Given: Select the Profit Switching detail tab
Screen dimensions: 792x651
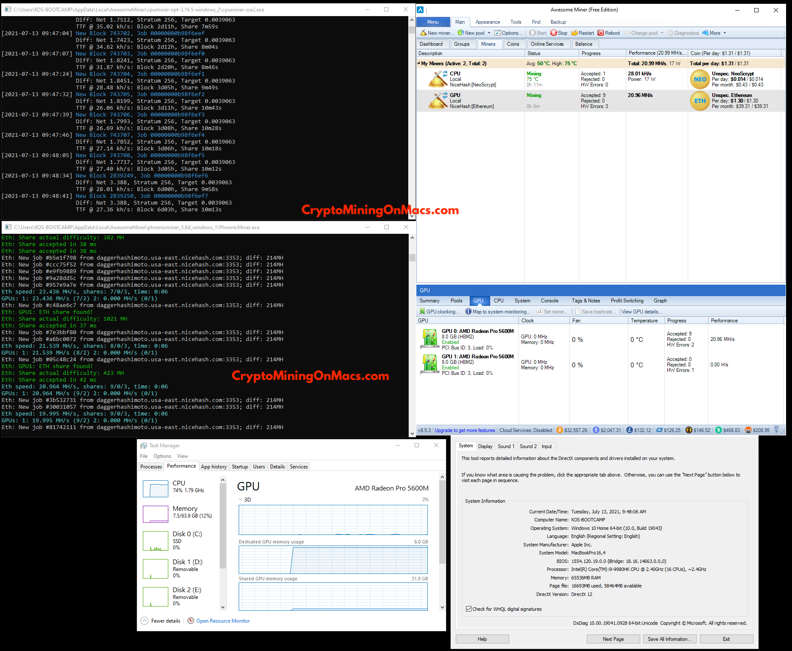Looking at the screenshot, I should 627,301.
